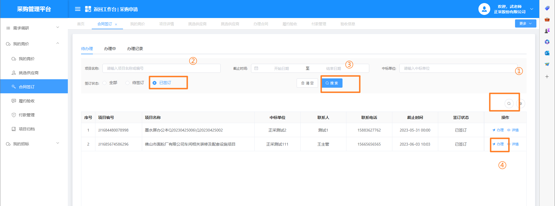555x206 pixels.
Task: Switch to the 办理中 tab
Action: (110, 49)
